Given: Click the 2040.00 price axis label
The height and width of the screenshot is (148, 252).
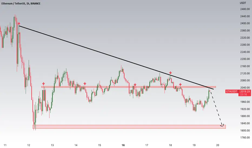Looking at the screenshot, I should 245,87.
